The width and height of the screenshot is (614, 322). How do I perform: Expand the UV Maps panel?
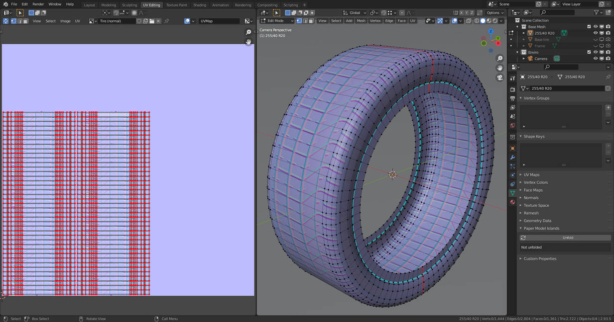(531, 175)
